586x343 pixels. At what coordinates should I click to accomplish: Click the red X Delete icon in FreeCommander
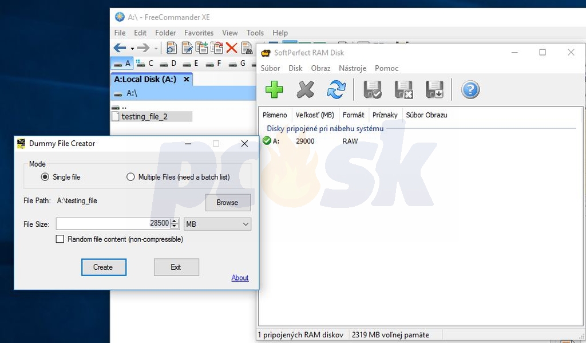pyautogui.click(x=232, y=48)
